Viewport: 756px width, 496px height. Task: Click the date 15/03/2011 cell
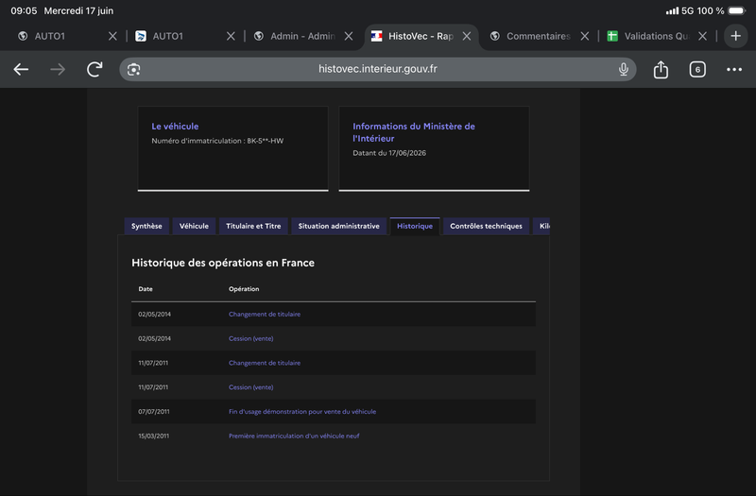pos(154,436)
